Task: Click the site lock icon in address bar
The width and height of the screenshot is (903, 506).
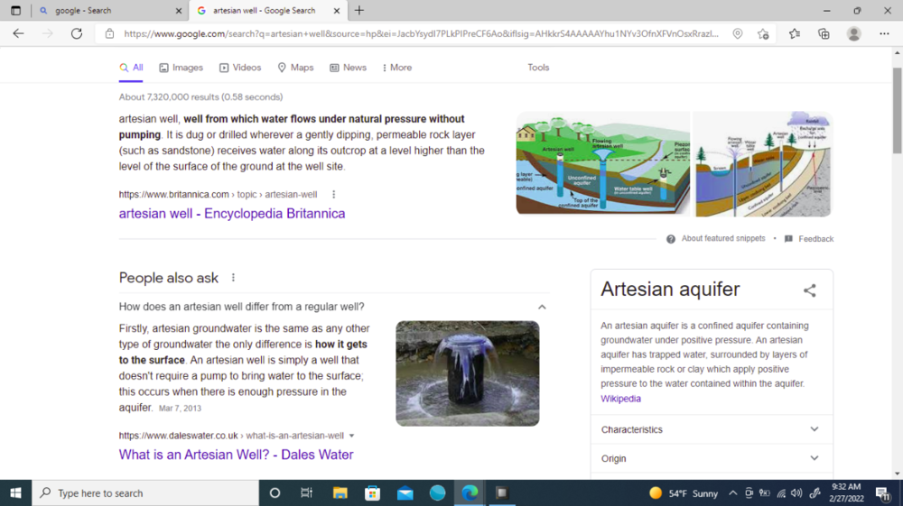Action: pos(109,34)
